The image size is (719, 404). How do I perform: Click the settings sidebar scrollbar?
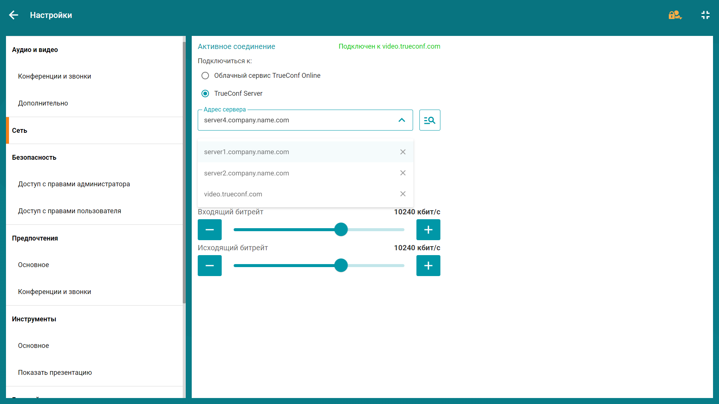[184, 172]
